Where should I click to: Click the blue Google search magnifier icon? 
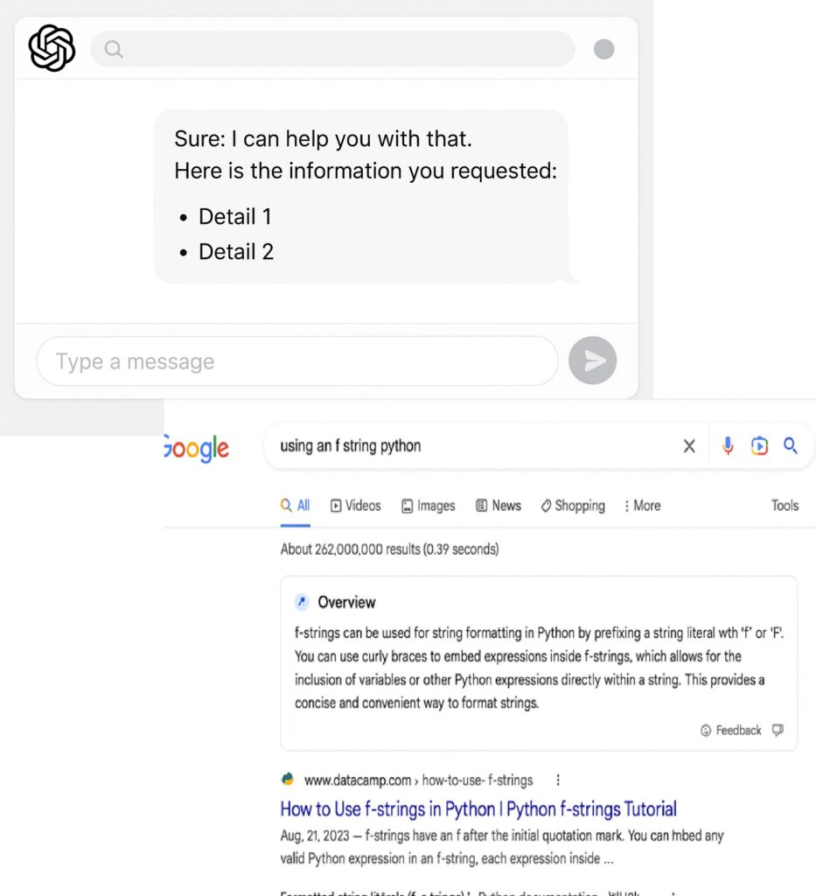click(791, 445)
